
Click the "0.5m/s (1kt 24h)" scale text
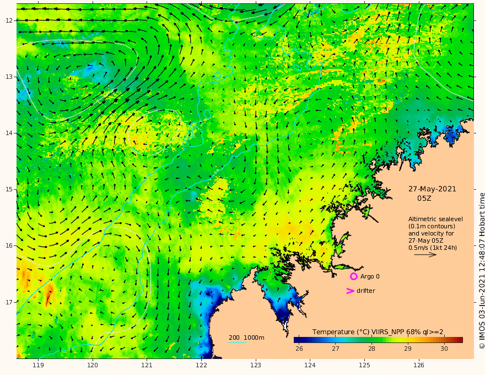click(x=433, y=248)
